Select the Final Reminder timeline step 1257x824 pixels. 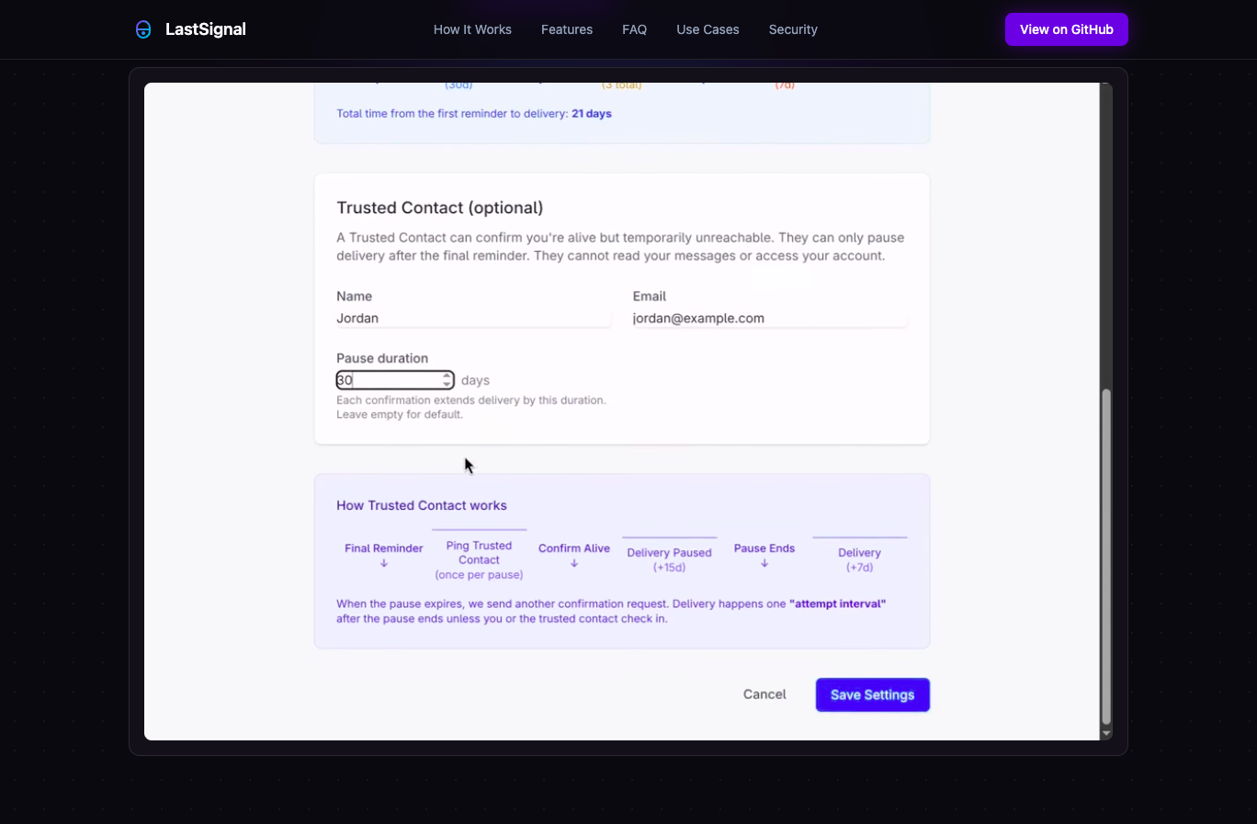(384, 555)
